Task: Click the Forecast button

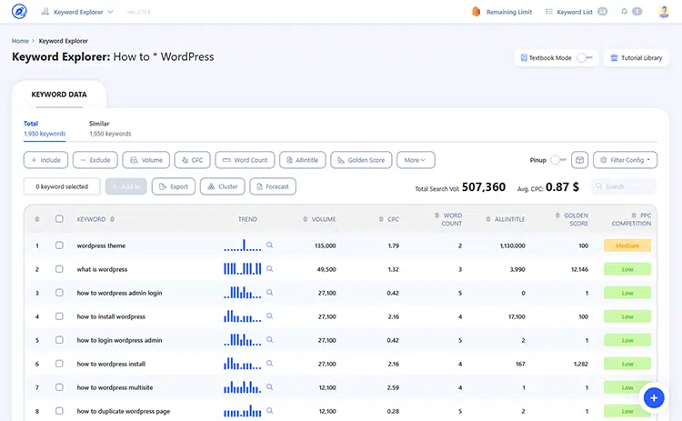Action: pyautogui.click(x=273, y=186)
